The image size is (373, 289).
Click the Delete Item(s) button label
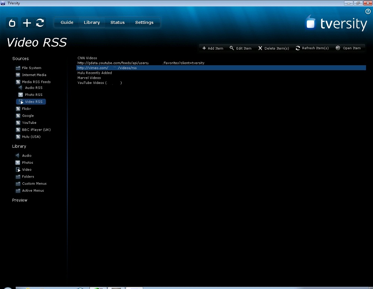(277, 48)
